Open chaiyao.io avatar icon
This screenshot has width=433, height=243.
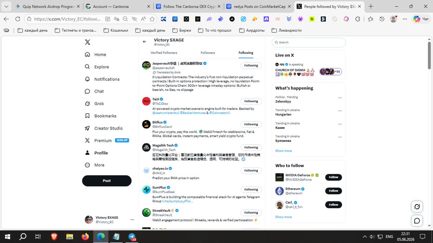coord(146,170)
